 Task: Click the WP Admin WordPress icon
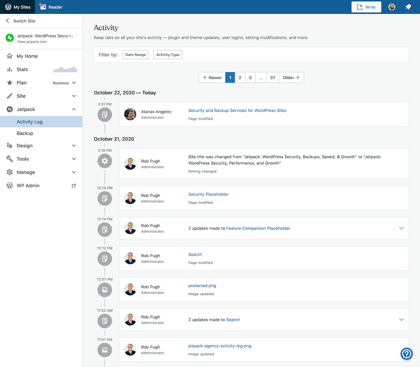[10, 186]
